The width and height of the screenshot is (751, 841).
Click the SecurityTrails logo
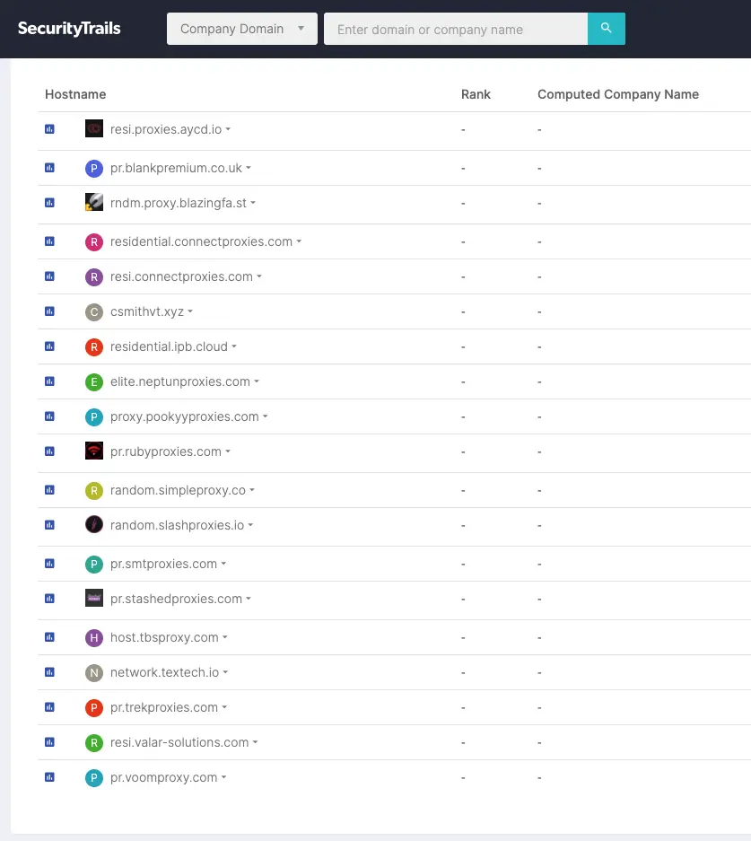pyautogui.click(x=69, y=28)
